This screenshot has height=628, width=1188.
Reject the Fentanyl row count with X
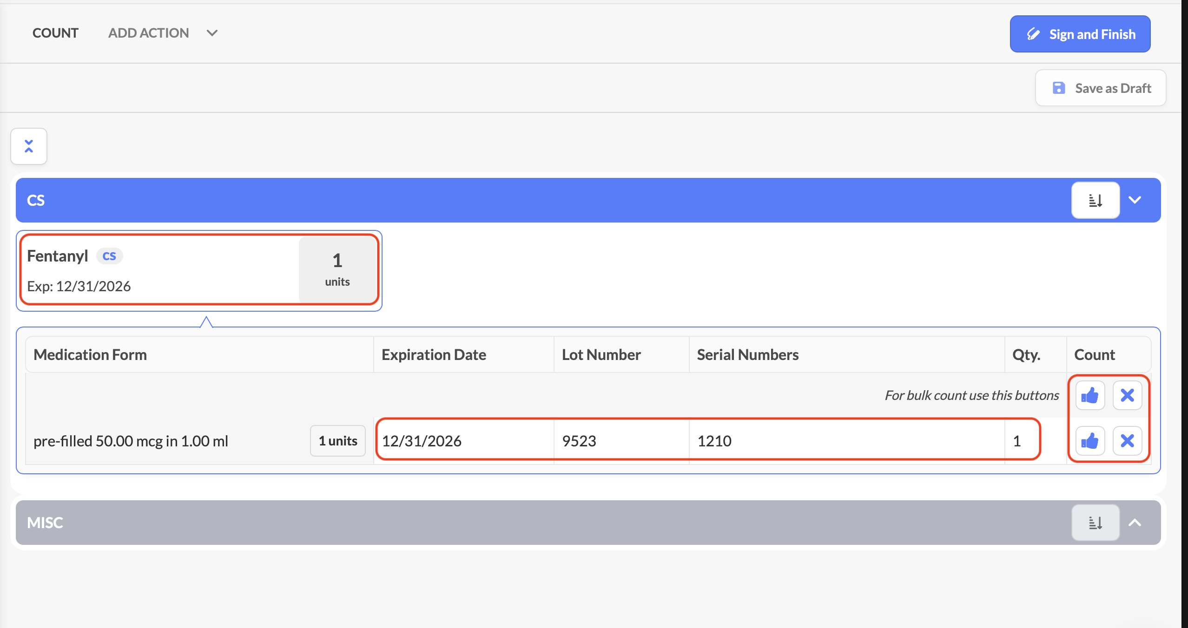pos(1127,440)
